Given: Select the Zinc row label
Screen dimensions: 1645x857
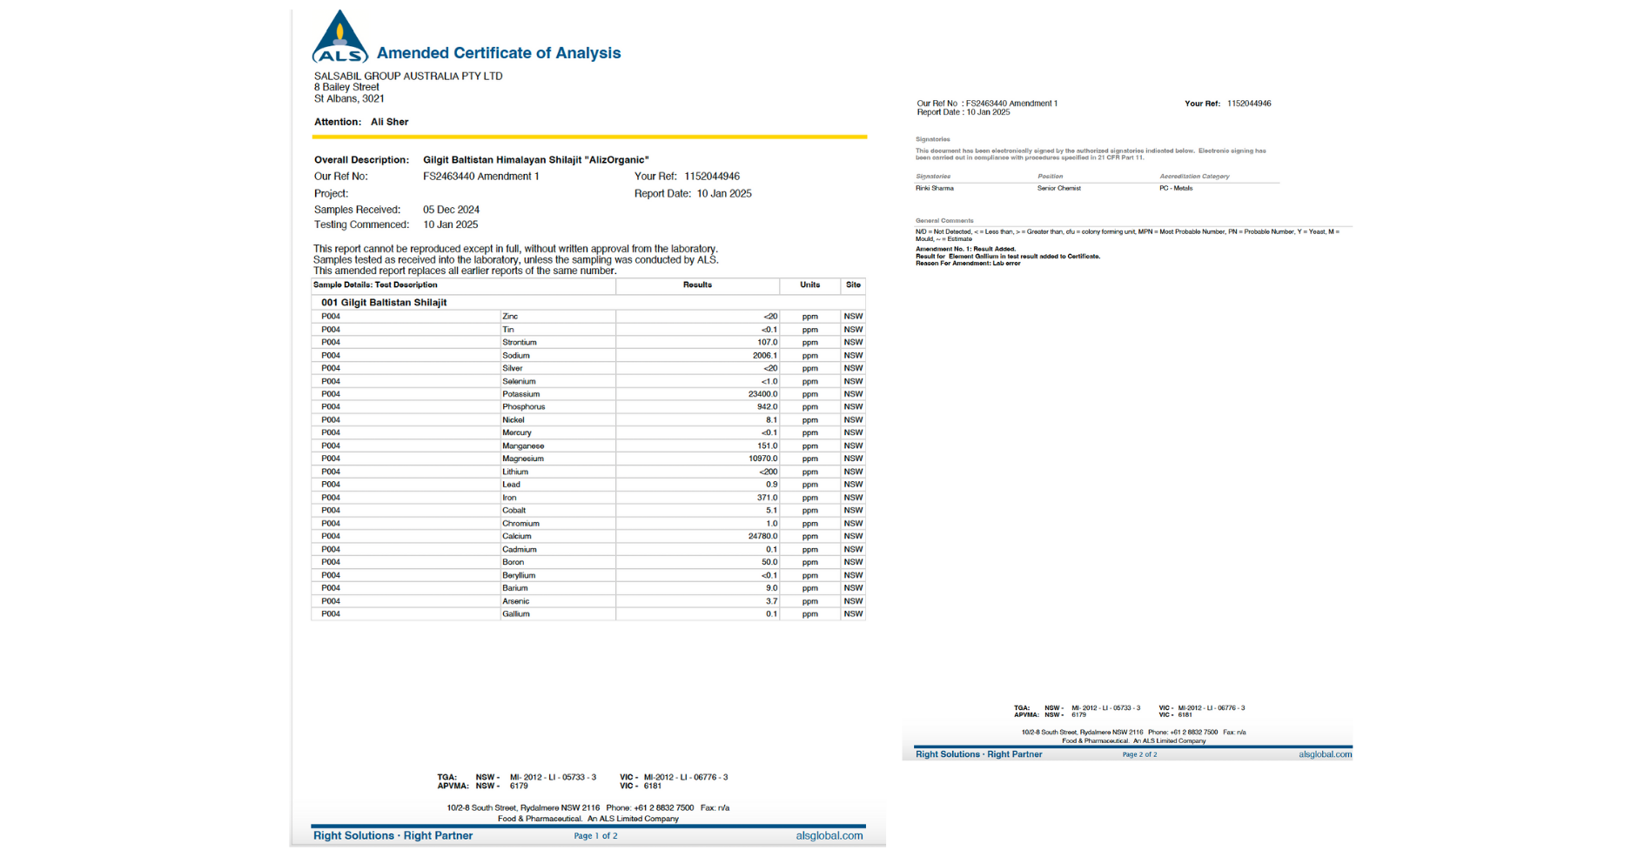Looking at the screenshot, I should 510,317.
